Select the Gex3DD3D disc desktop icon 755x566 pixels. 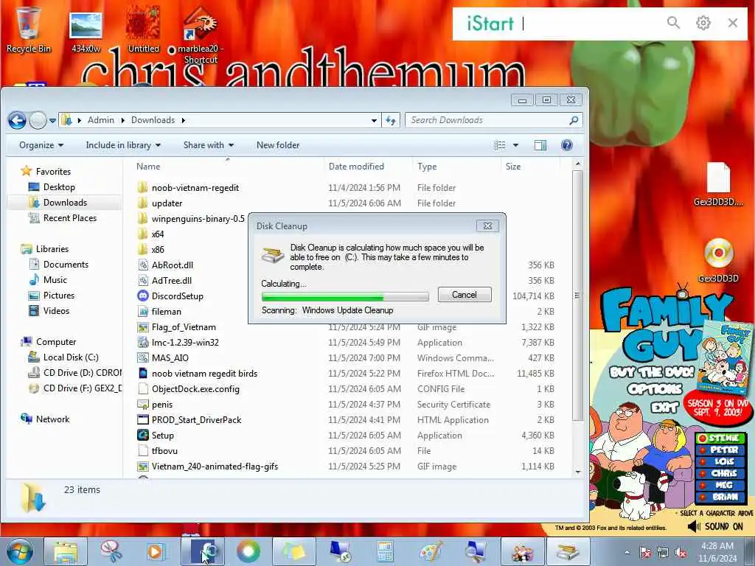pyautogui.click(x=718, y=260)
